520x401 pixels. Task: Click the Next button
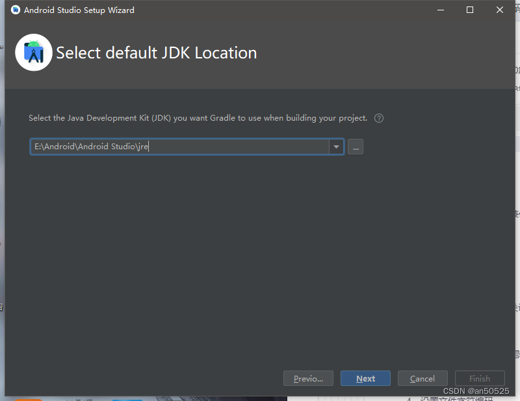click(x=365, y=378)
